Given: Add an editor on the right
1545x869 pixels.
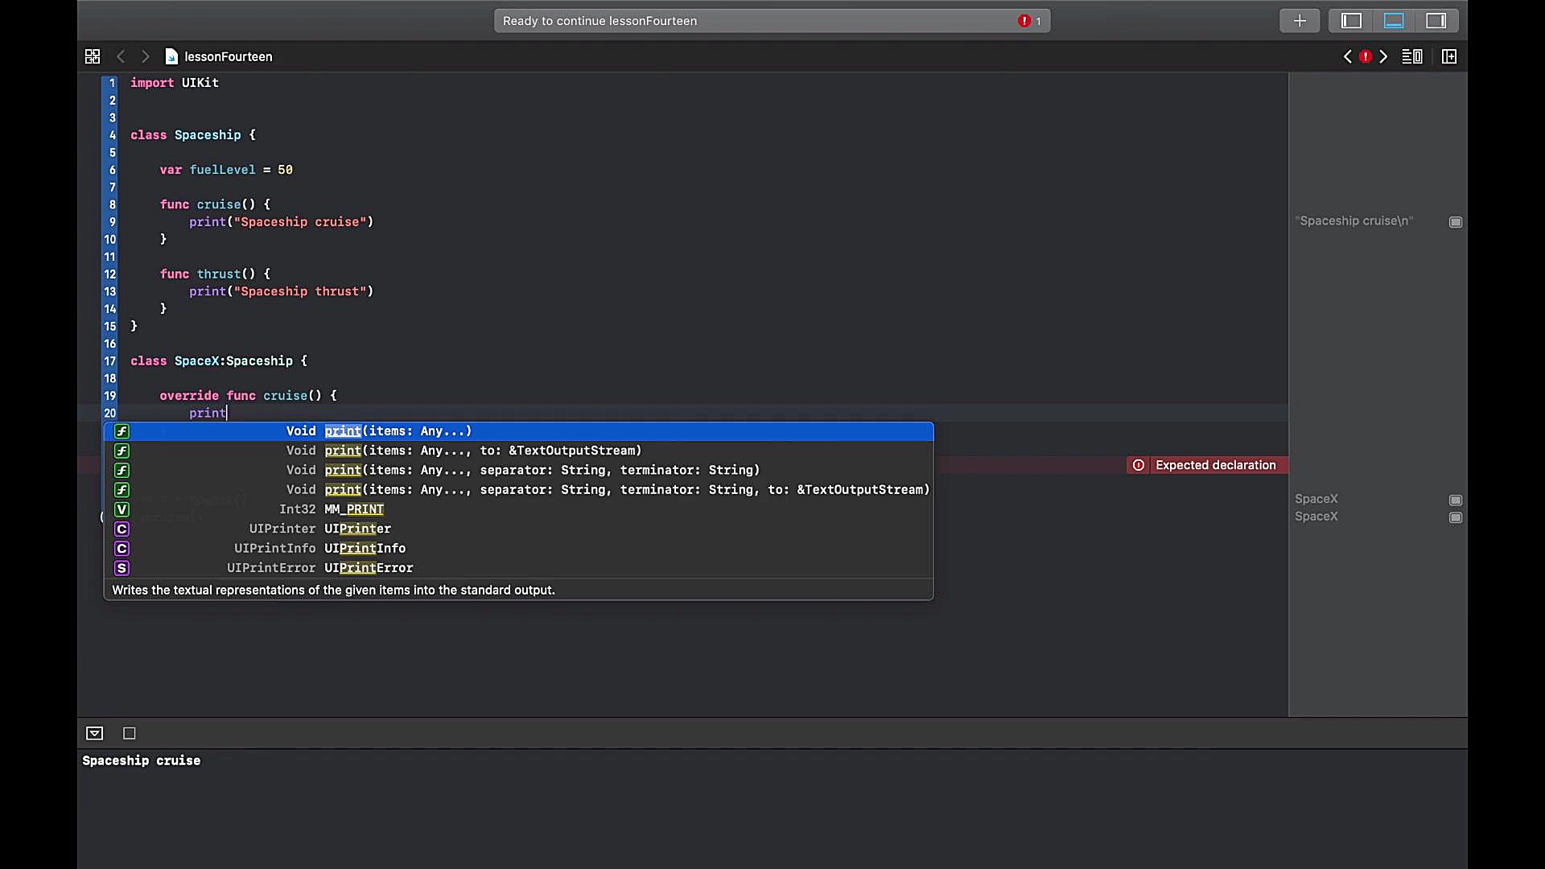Looking at the screenshot, I should click(1449, 56).
